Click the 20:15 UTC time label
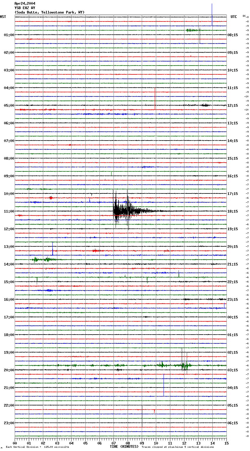 click(x=233, y=247)
